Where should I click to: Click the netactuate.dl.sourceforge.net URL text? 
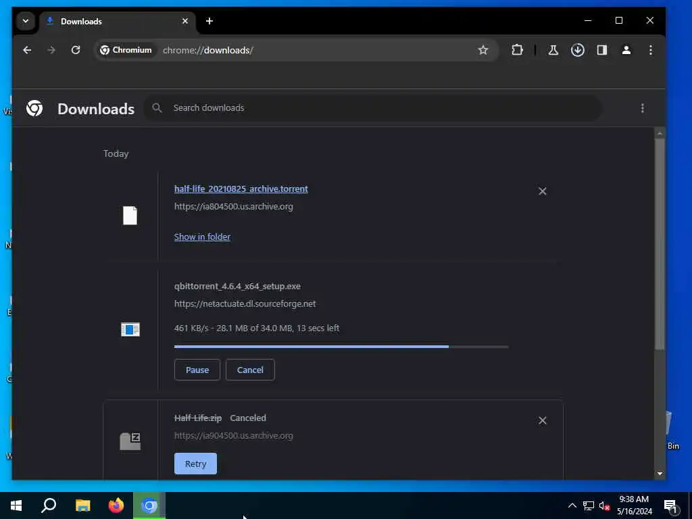pyautogui.click(x=245, y=303)
